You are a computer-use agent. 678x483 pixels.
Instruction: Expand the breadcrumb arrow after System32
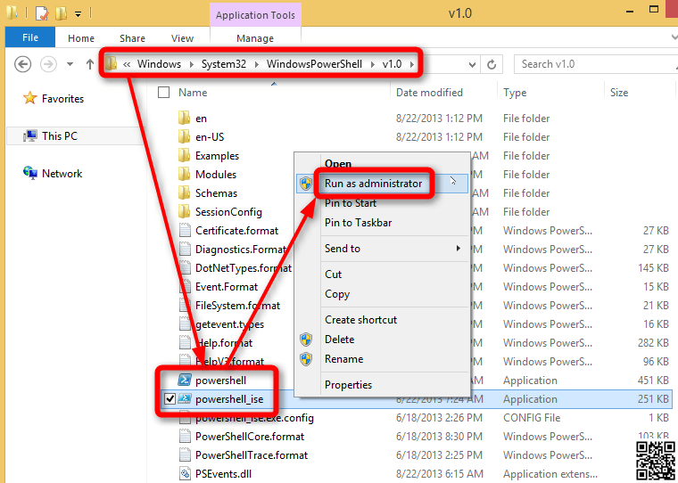click(x=256, y=64)
